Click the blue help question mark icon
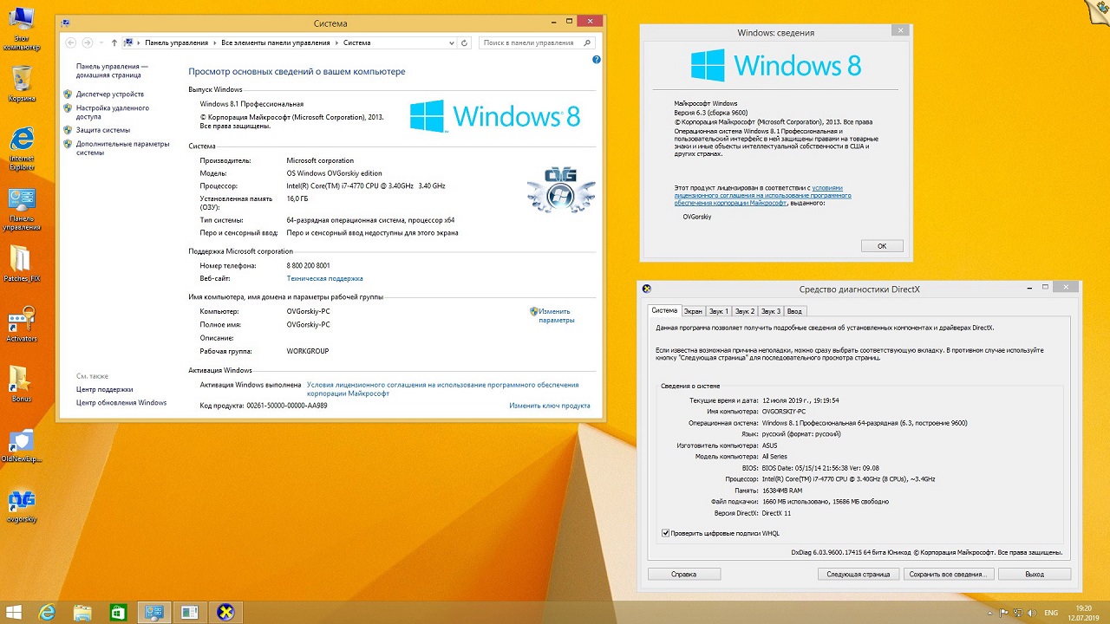Viewport: 1110px width, 624px height. 596,60
